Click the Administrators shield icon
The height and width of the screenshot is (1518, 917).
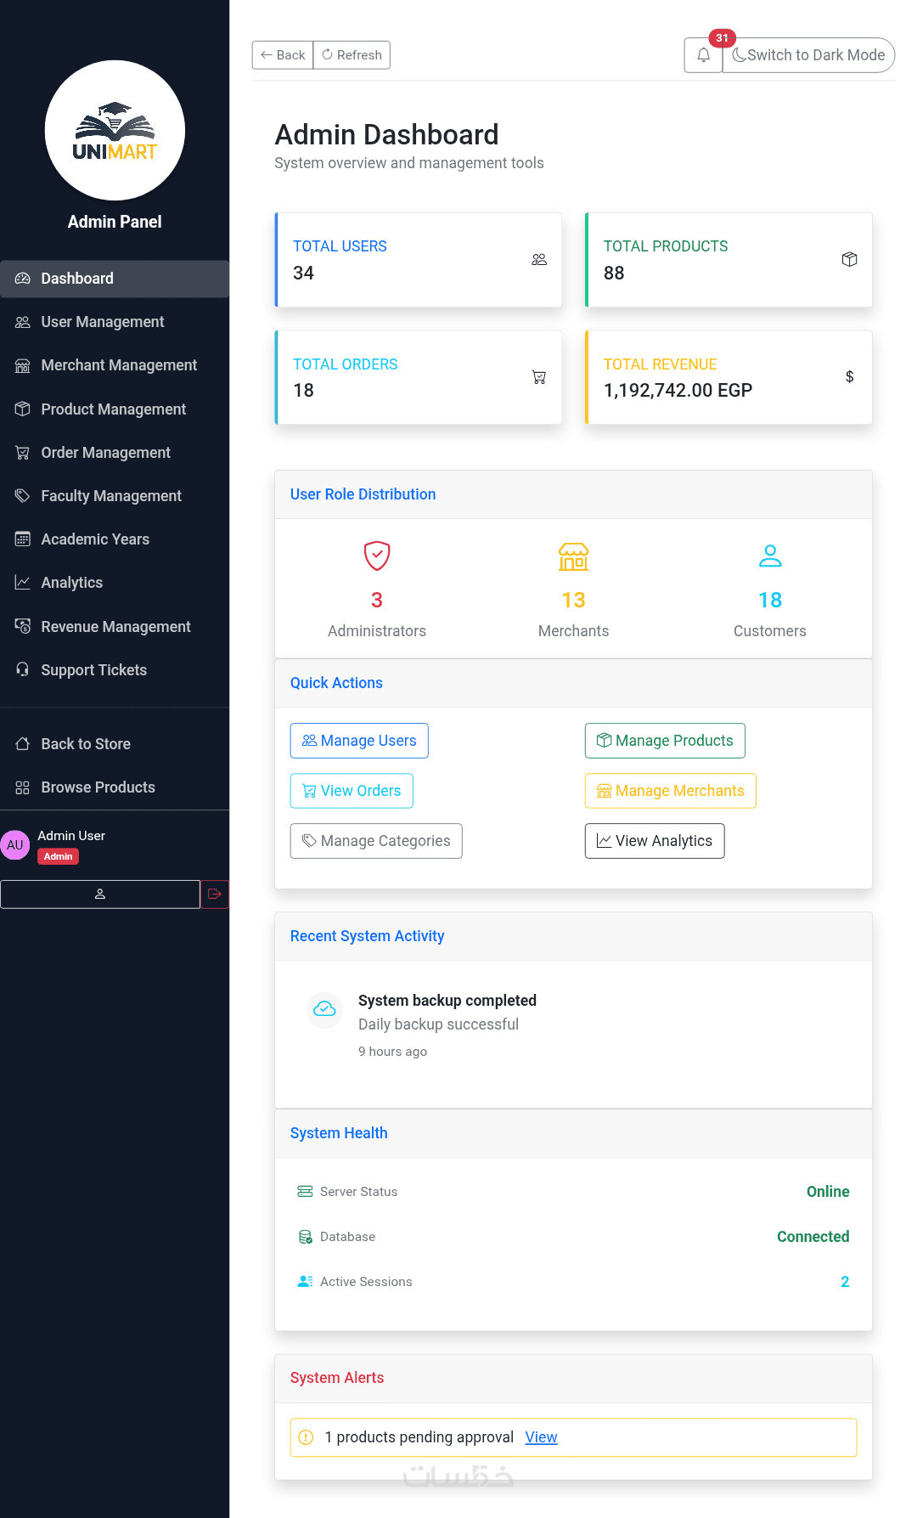pos(377,556)
